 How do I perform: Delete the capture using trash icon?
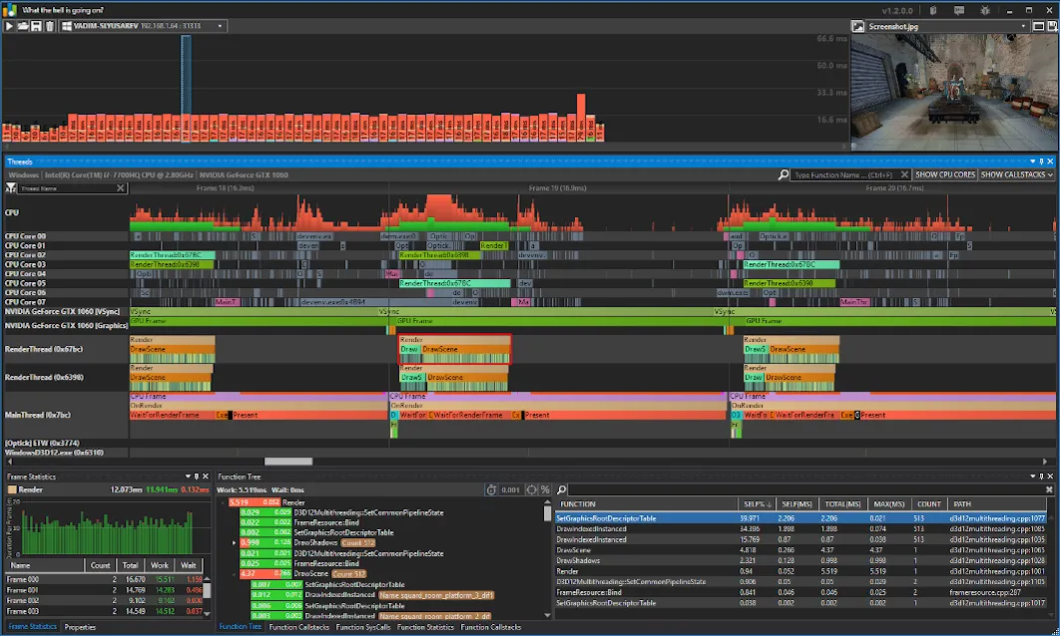(50, 26)
